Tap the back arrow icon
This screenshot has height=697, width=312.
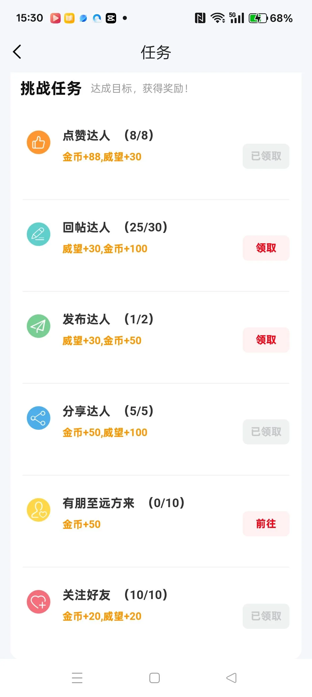[x=17, y=52]
